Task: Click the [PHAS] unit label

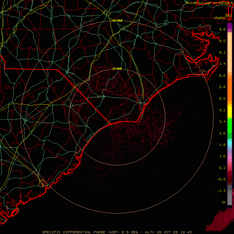Action: [x=220, y=18]
